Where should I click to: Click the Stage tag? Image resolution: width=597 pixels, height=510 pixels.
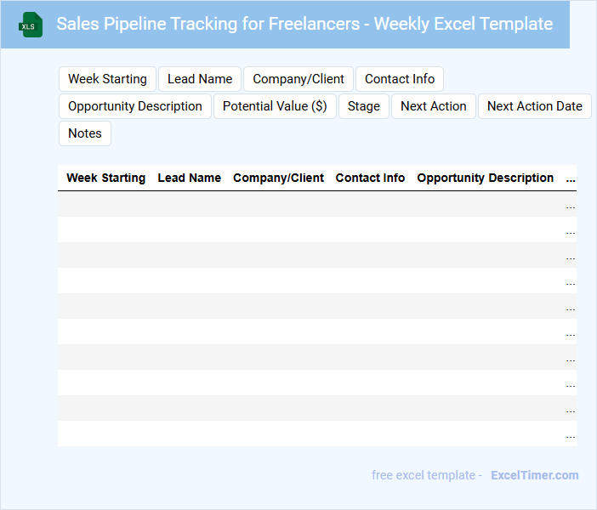[364, 106]
